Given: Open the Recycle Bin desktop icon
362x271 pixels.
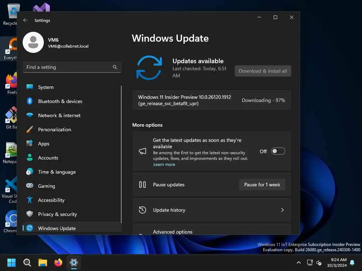Looking at the screenshot, I should pos(10,14).
